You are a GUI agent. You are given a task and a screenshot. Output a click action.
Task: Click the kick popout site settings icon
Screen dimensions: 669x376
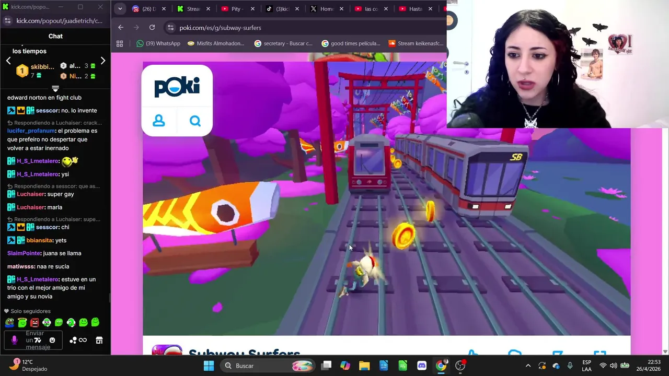[x=7, y=20]
